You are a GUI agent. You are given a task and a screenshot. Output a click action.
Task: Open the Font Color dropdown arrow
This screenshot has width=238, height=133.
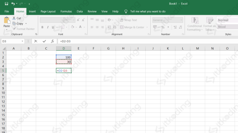[x=84, y=27]
